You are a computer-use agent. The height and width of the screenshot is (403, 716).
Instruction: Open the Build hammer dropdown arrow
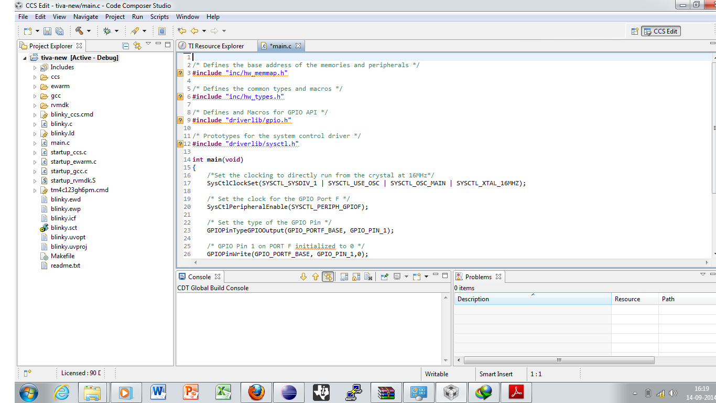tap(89, 31)
